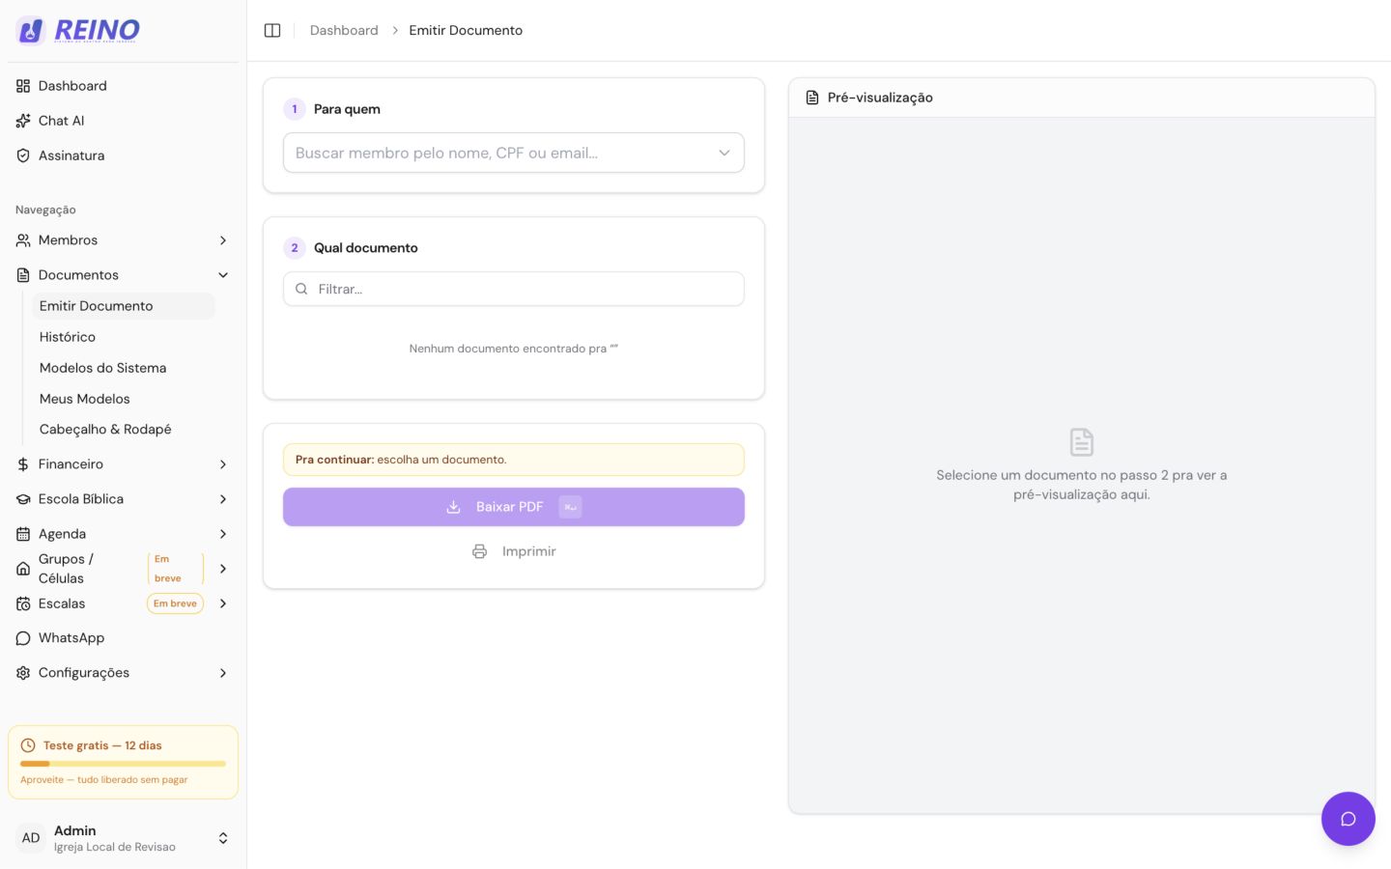Screen dimensions: 1391x869
Task: Expand the Membros chevron
Action: pyautogui.click(x=223, y=240)
